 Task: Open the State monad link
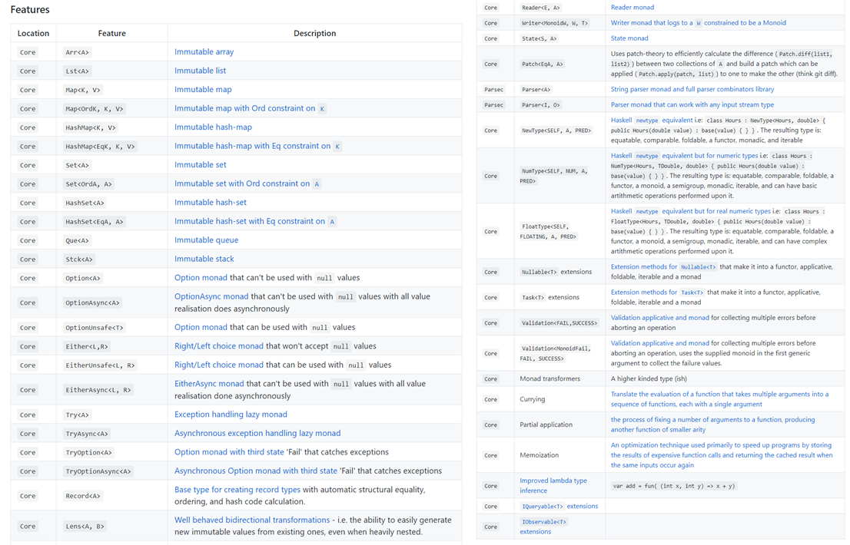pos(630,38)
